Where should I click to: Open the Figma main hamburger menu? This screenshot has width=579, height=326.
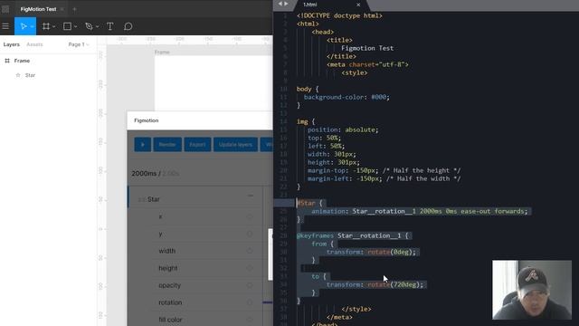[5, 26]
